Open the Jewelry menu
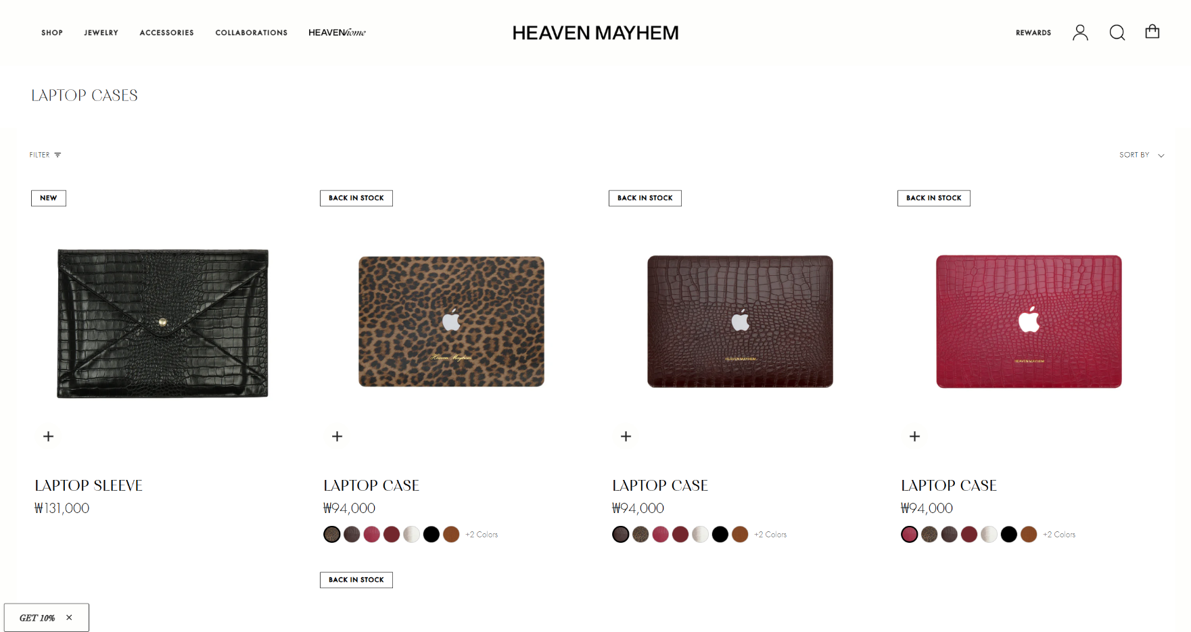 point(101,32)
